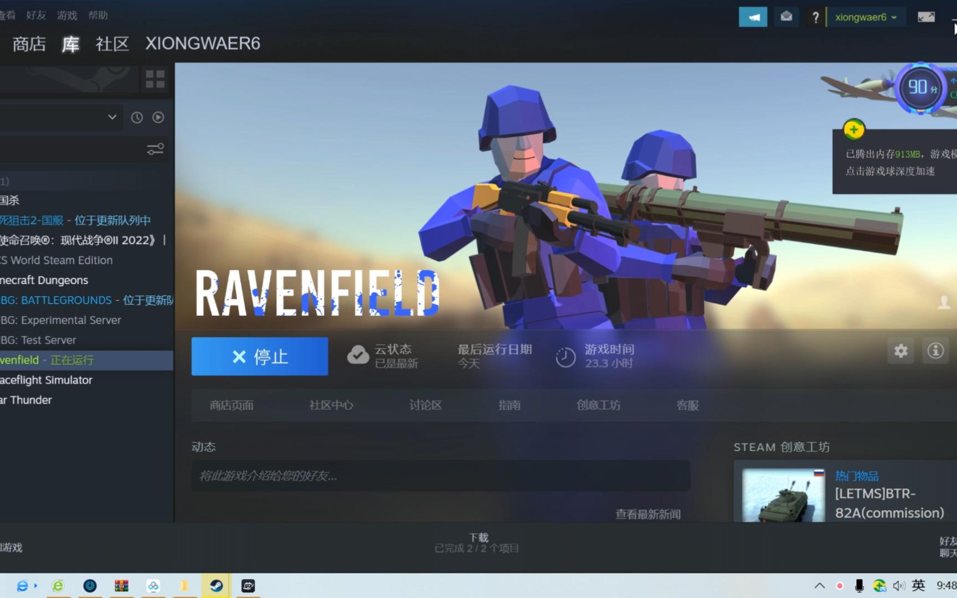The height and width of the screenshot is (598, 957).
Task: Stop Ravenfield with the 停止 button
Action: coord(259,357)
